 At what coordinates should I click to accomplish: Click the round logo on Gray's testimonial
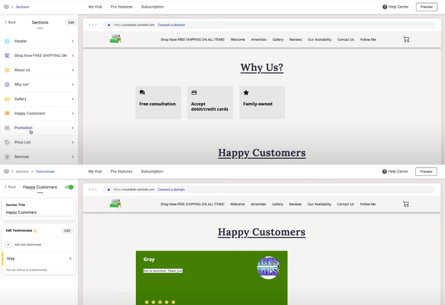[268, 268]
